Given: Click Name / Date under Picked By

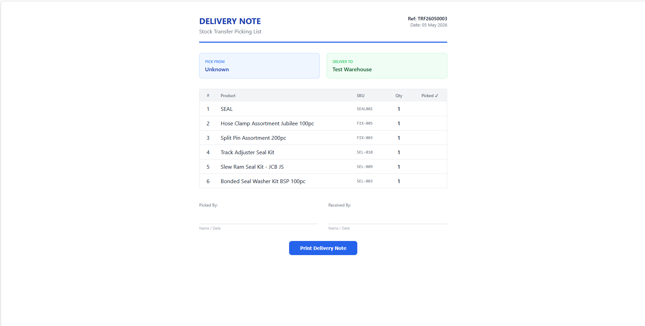Looking at the screenshot, I should 209,228.
